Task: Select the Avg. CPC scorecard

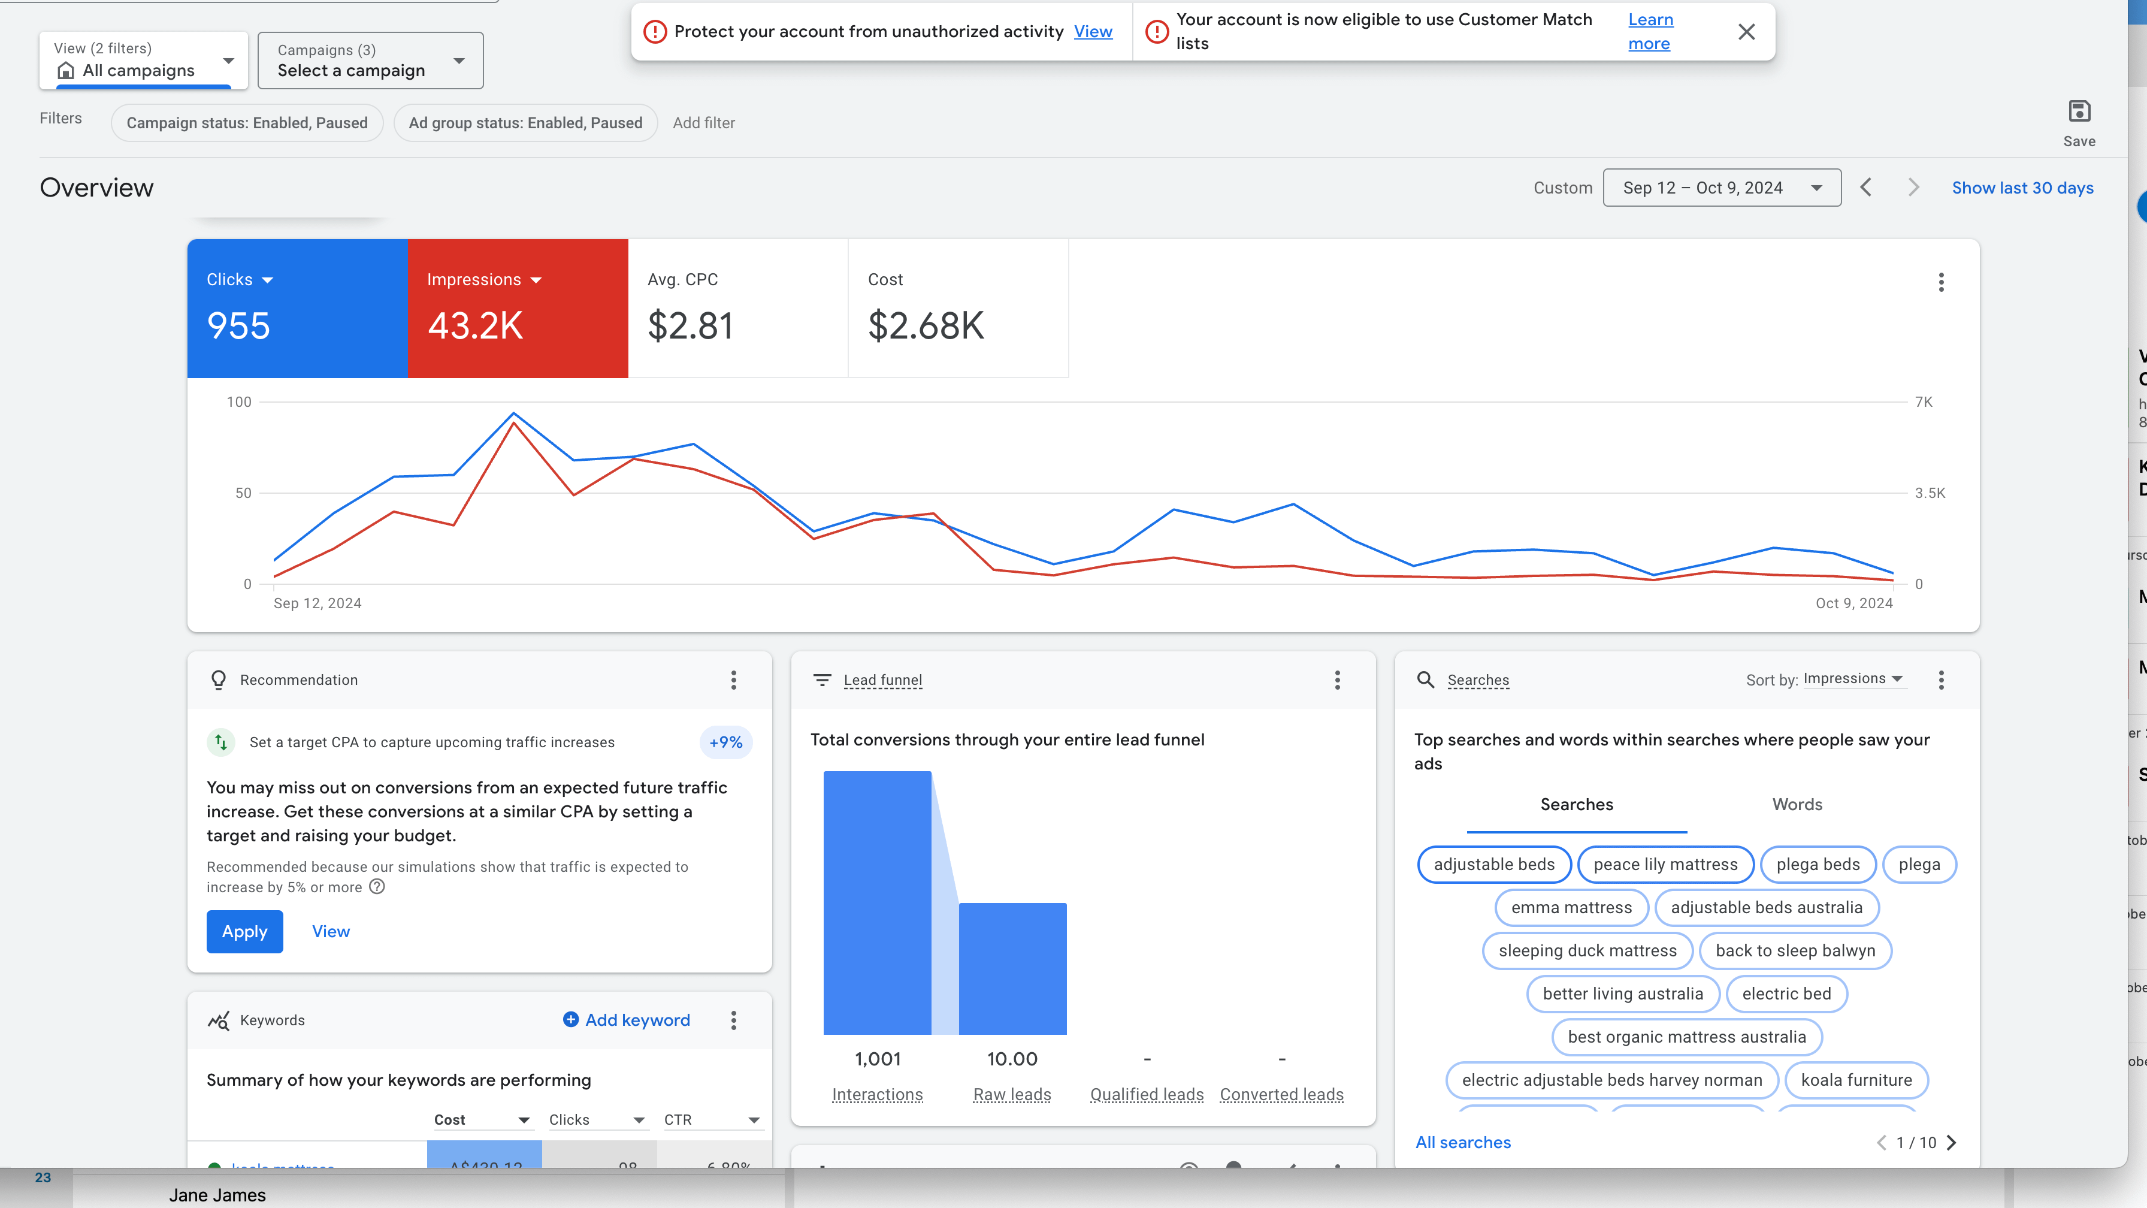Action: click(737, 309)
